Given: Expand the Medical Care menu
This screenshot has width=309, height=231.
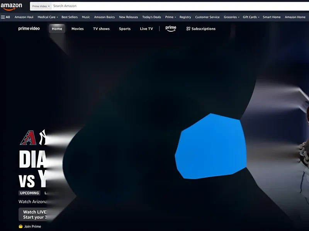Looking at the screenshot, I should pos(48,17).
